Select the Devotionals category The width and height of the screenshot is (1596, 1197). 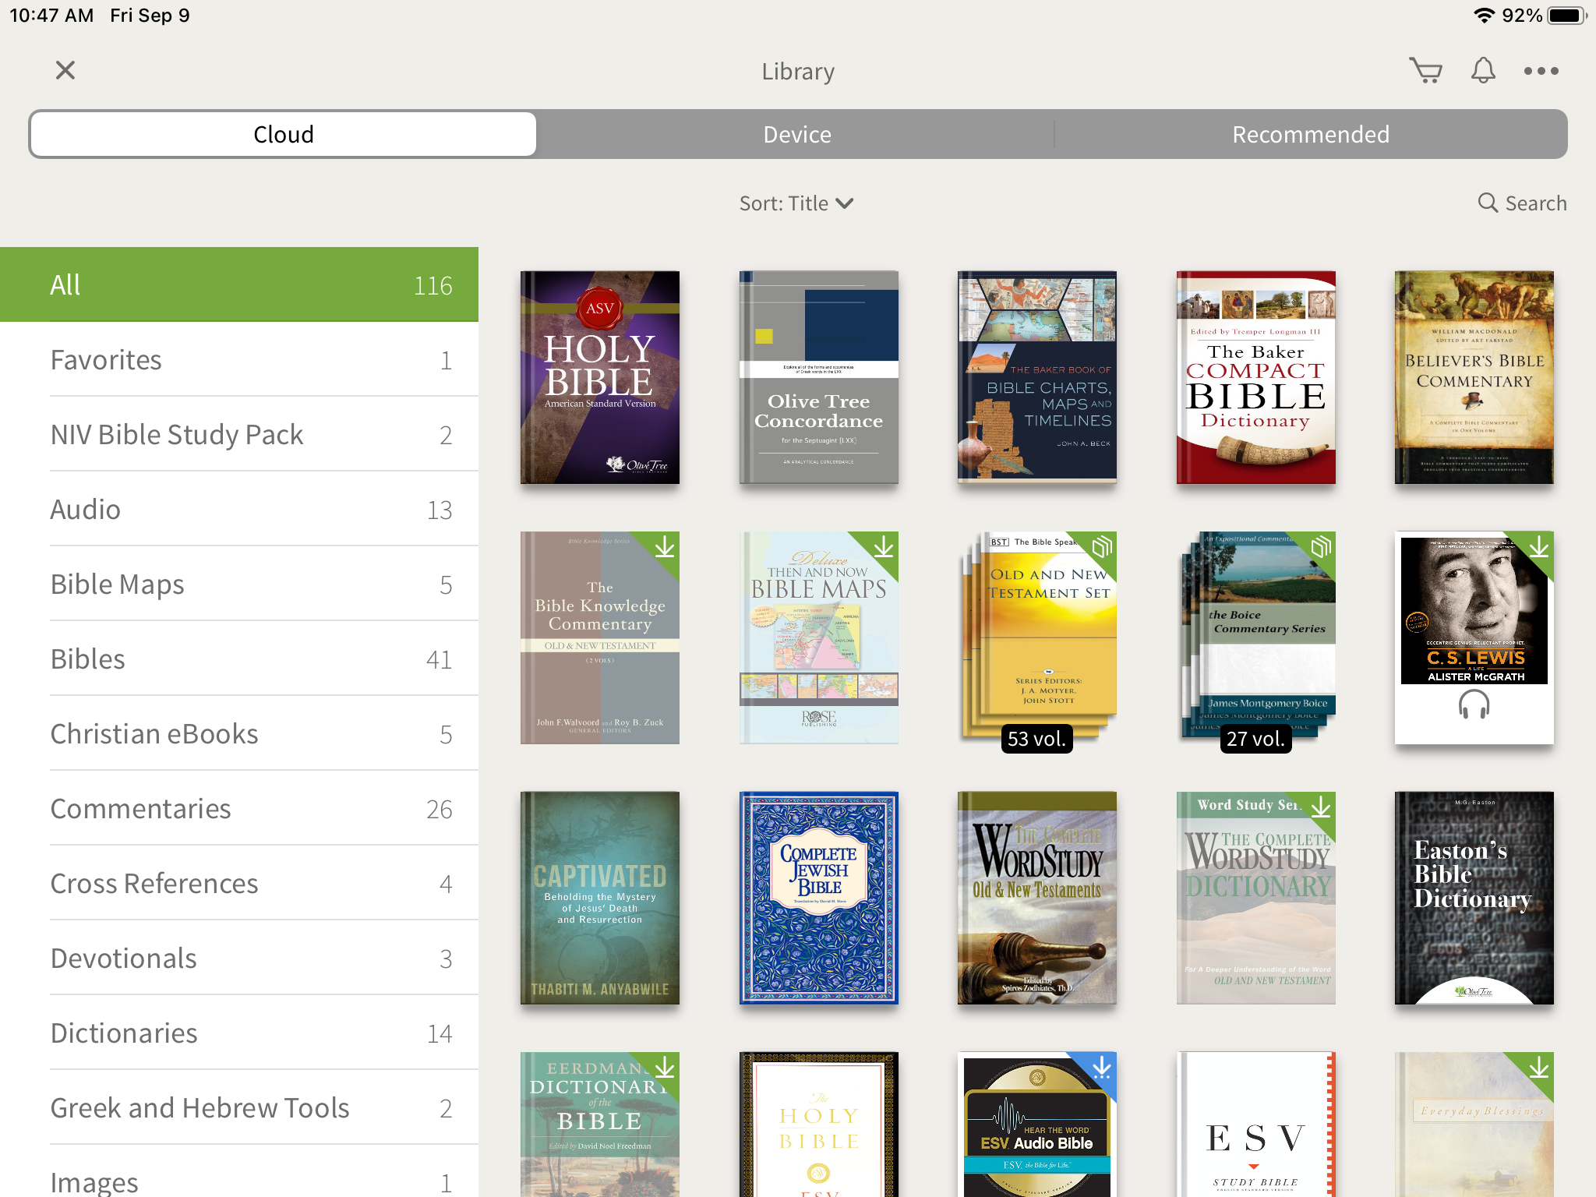coord(239,959)
